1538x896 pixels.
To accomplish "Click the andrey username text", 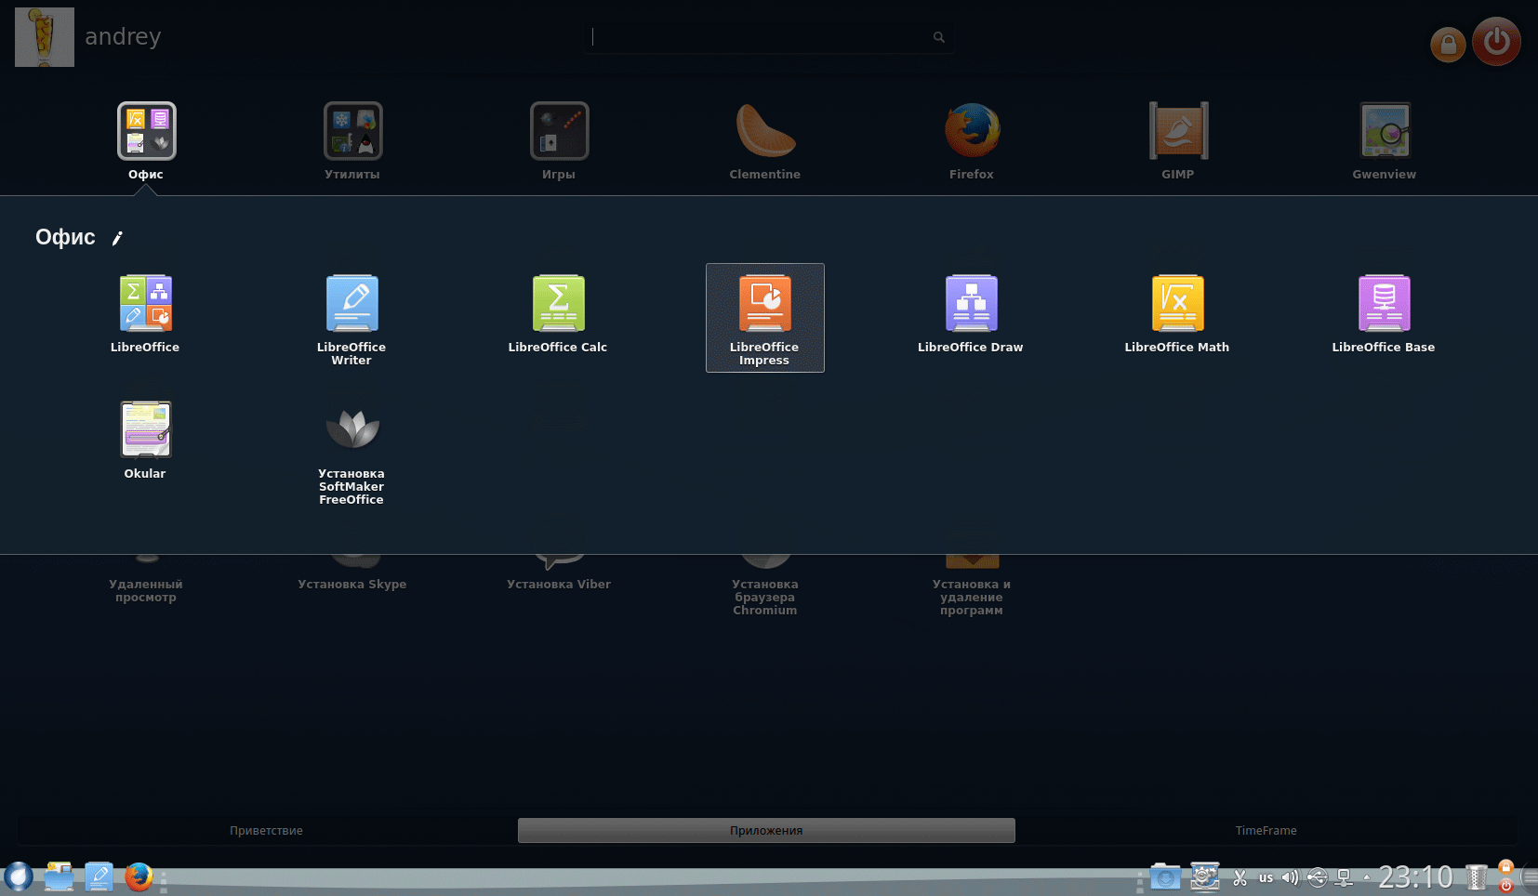I will [x=123, y=37].
